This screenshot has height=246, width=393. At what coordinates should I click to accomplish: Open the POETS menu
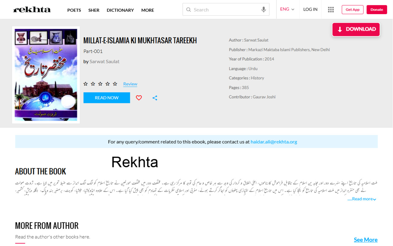[74, 10]
